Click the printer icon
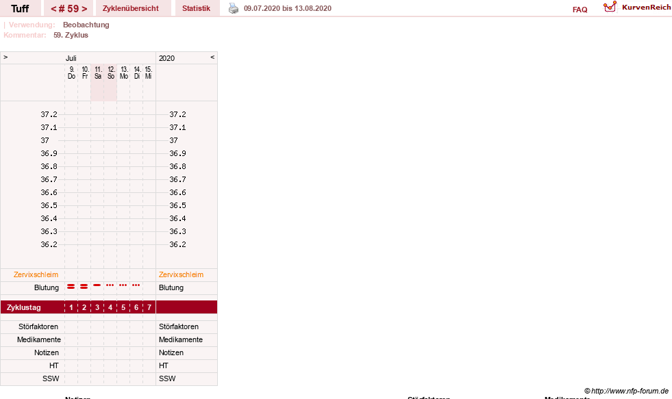Screen dimensions: 672x399 point(233,8)
